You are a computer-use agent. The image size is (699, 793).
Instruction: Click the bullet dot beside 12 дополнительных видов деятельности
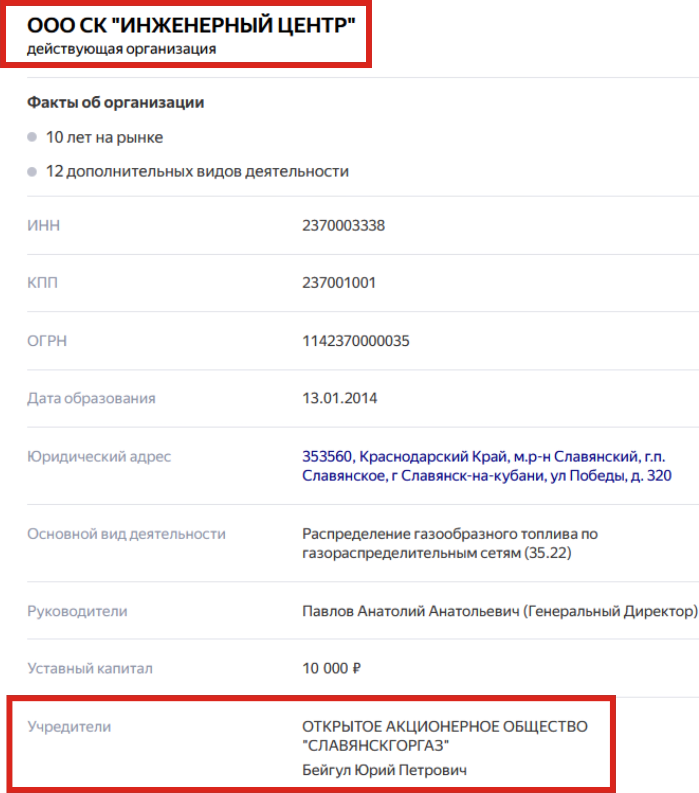coord(32,171)
